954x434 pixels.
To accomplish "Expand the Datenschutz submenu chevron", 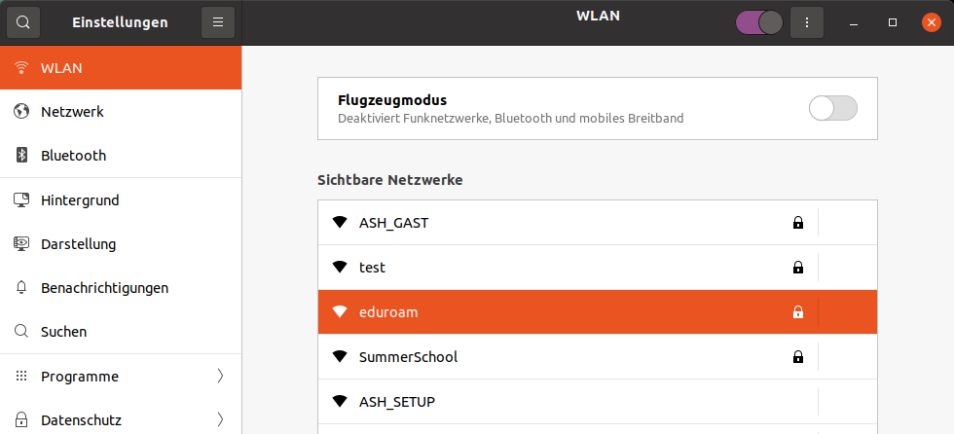I will coord(220,420).
